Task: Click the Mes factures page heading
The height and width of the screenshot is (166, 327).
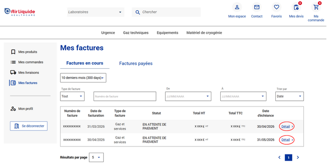Action: coord(82,48)
